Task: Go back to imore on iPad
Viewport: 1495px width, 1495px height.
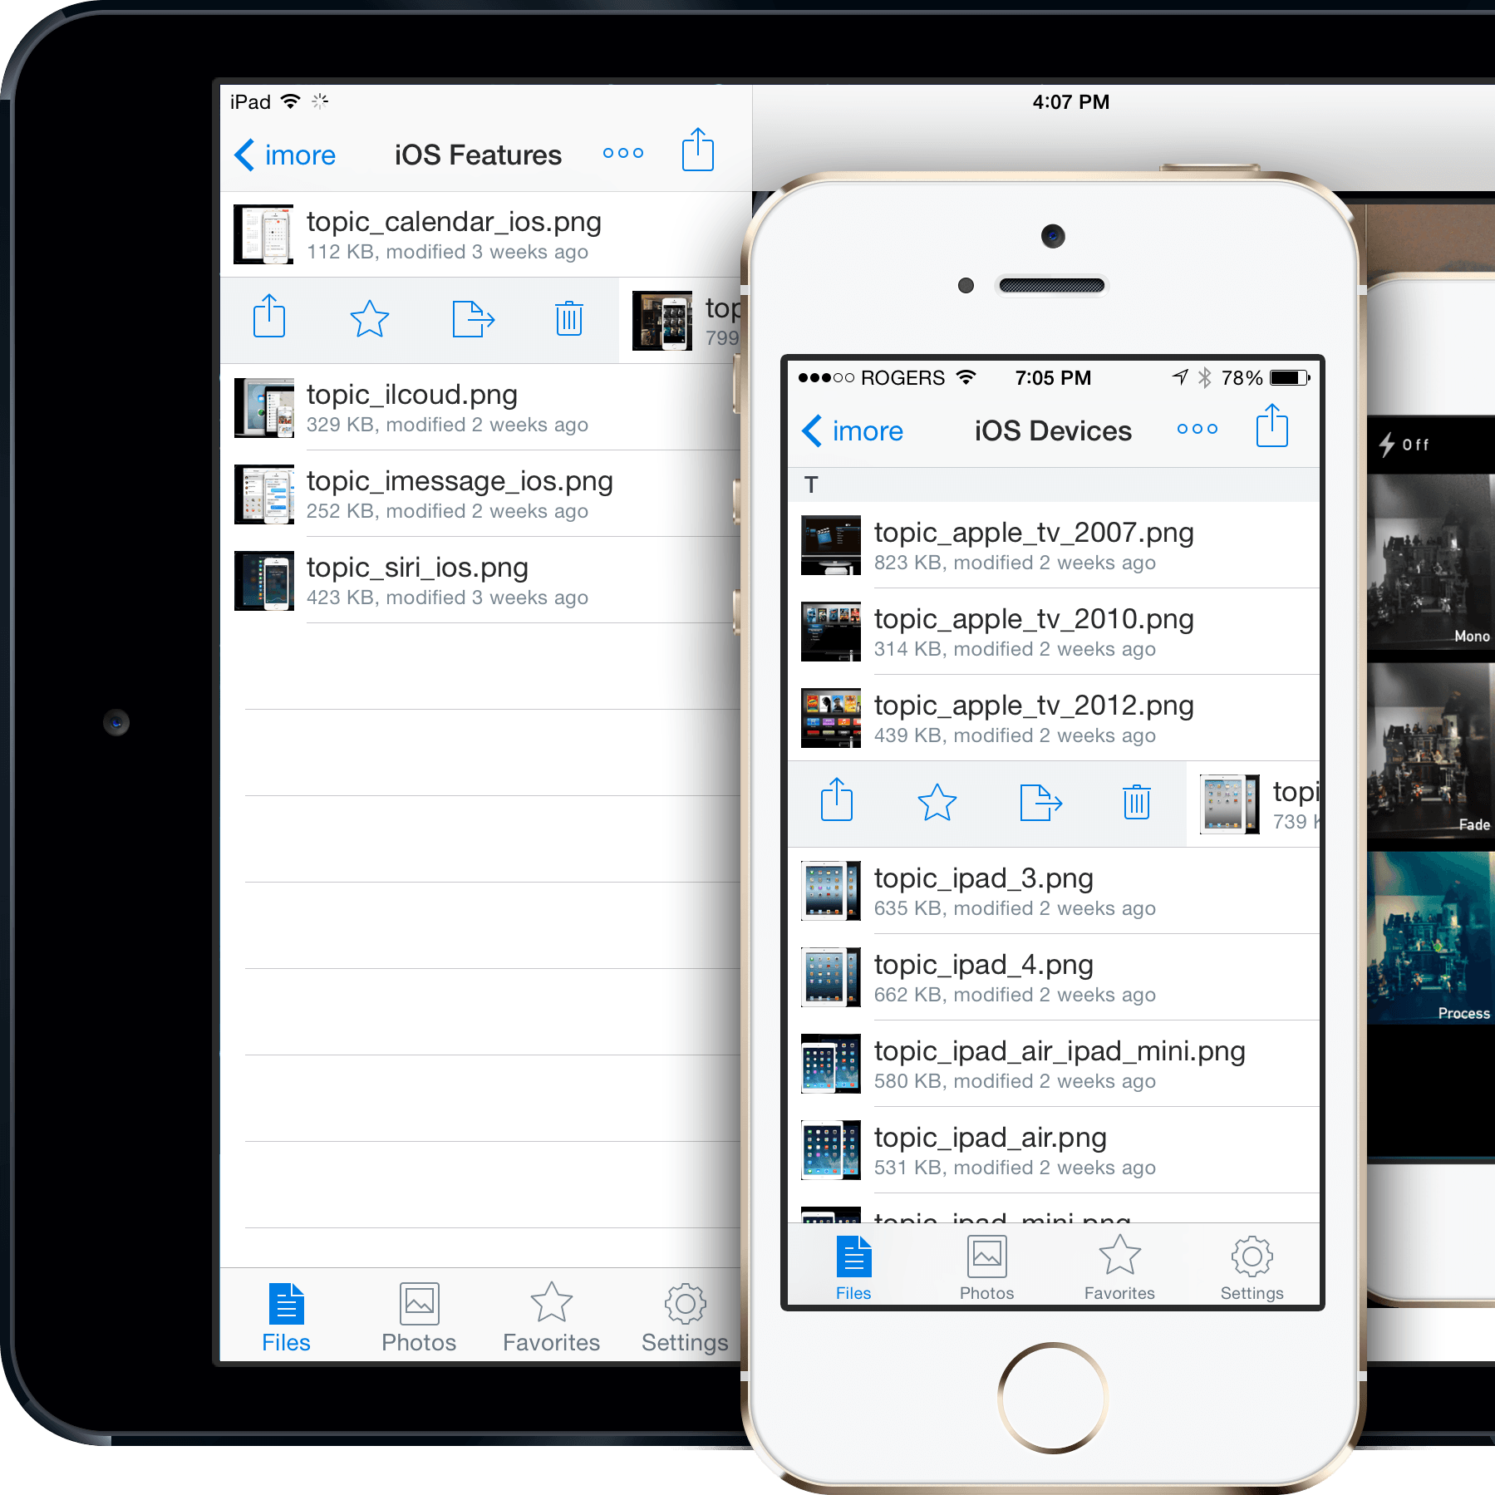Action: click(285, 155)
